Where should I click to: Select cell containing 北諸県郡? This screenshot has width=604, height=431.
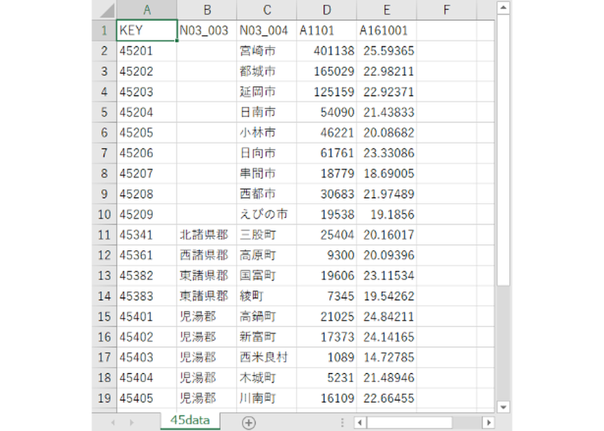[207, 234]
